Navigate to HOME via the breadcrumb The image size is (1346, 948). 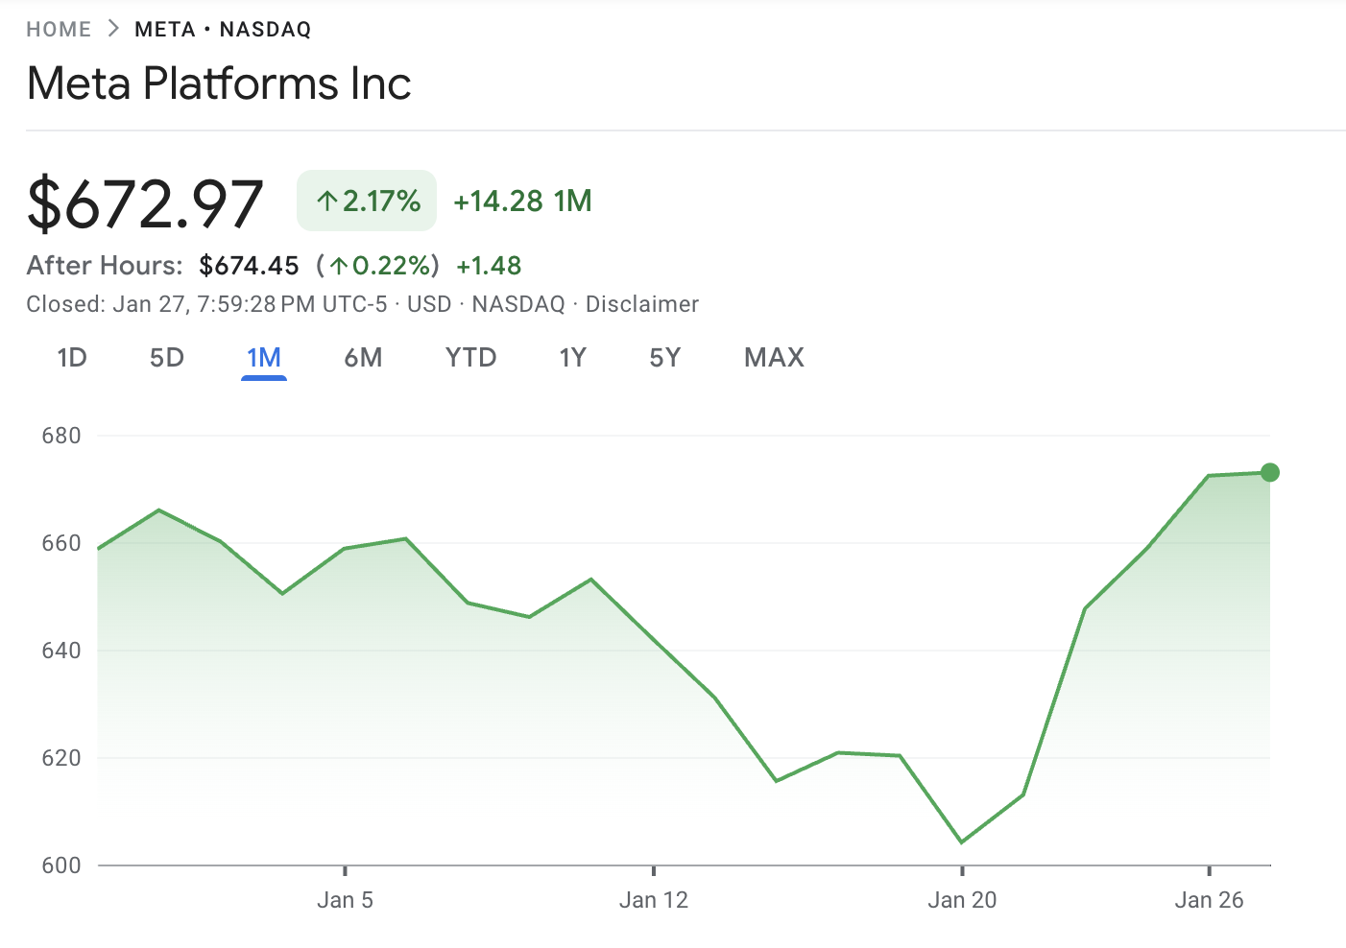pos(59,29)
